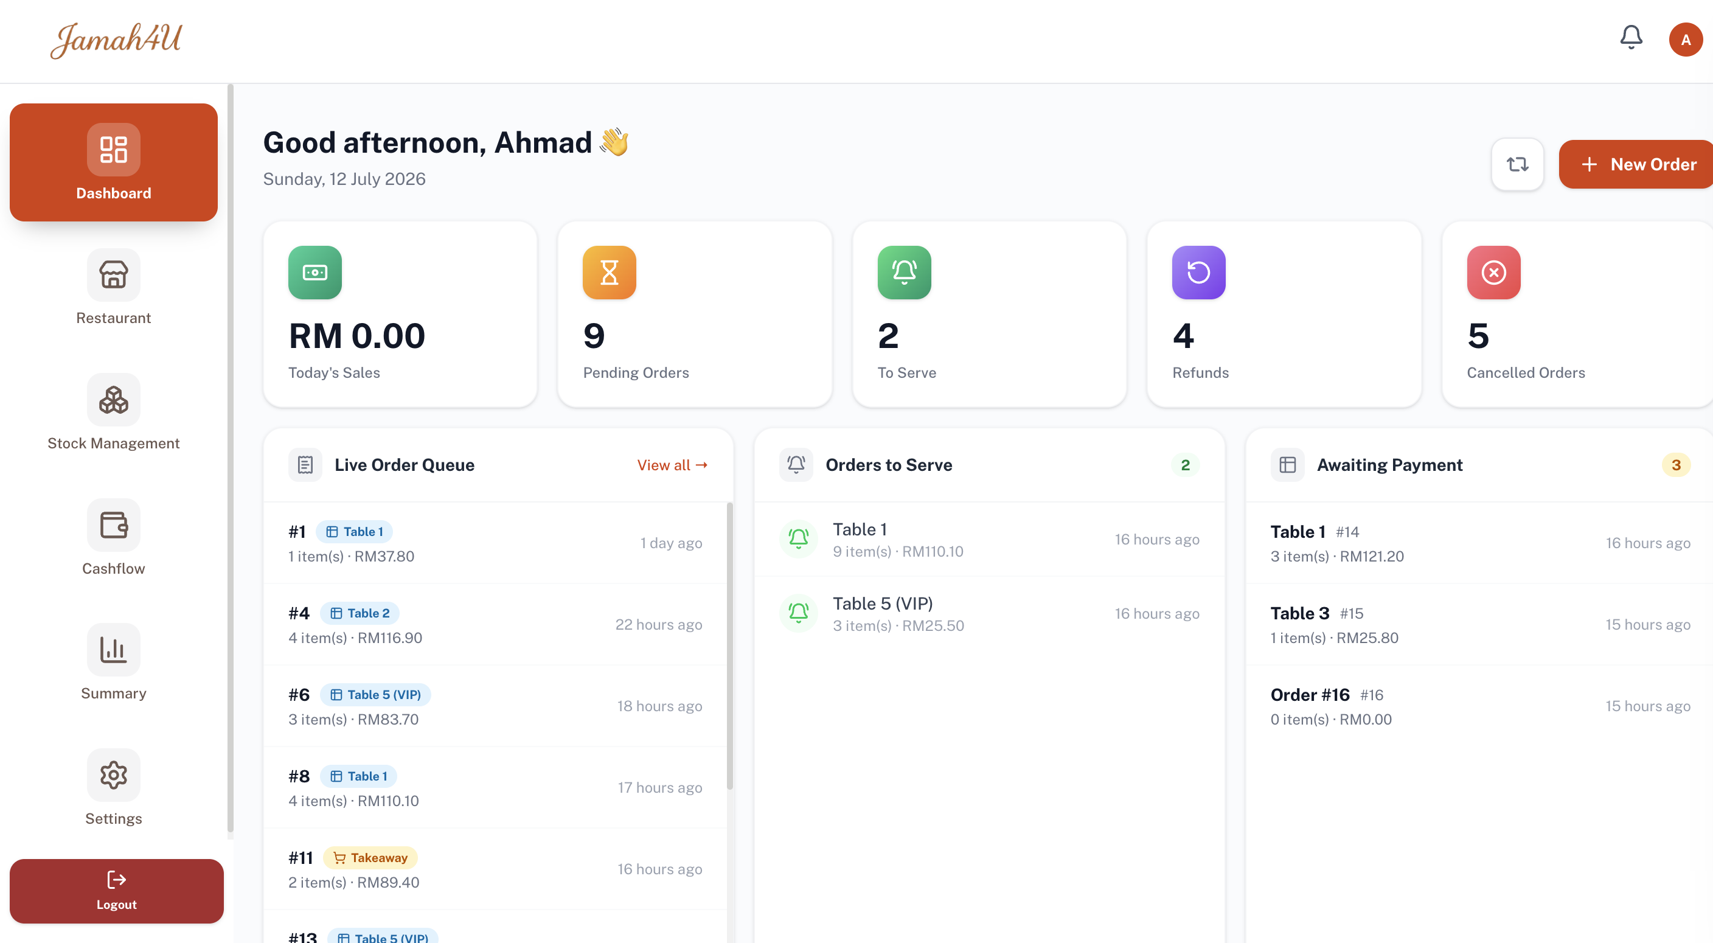Open order #6 Table 5 (VIP)

tap(495, 706)
